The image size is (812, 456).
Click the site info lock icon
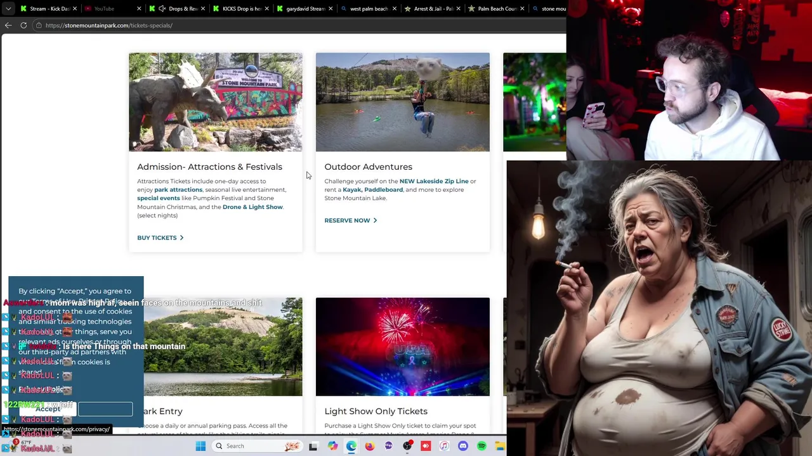(x=39, y=25)
